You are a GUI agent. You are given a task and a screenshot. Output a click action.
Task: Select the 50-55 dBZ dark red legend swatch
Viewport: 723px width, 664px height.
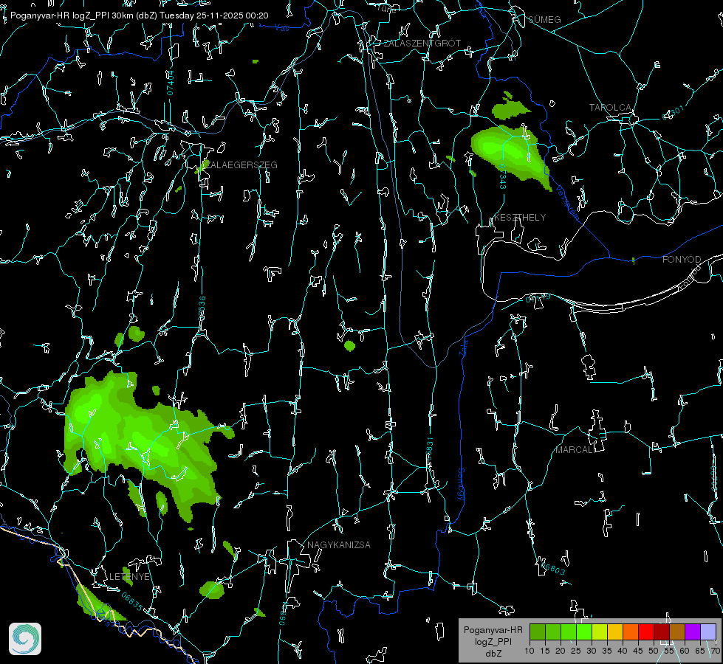click(x=662, y=632)
